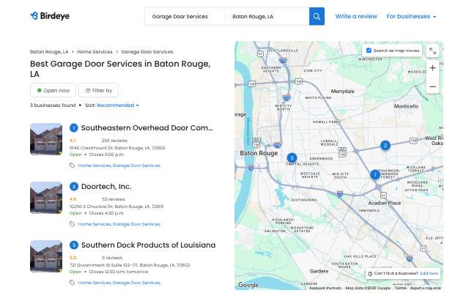Click address 721 Government St Suite 103-171

click(130, 265)
